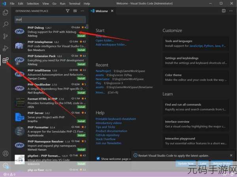This screenshot has height=177, width=237.
Task: Install the PHP Debug extension
Action: (81, 36)
